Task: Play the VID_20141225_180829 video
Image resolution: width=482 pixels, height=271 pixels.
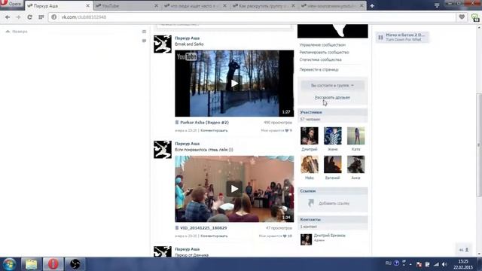Action: tap(234, 189)
